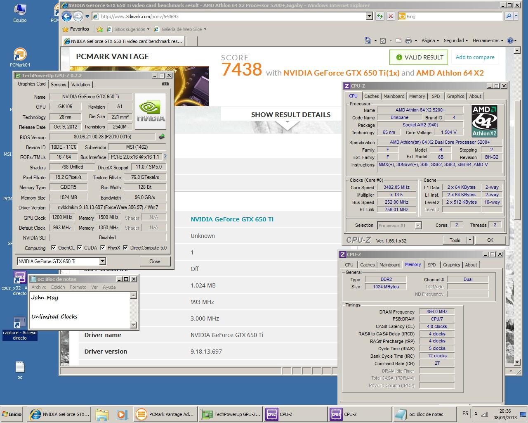The width and height of the screenshot is (528, 423).
Task: Switch to PCMark Vantage taskbar item
Action: click(165, 414)
